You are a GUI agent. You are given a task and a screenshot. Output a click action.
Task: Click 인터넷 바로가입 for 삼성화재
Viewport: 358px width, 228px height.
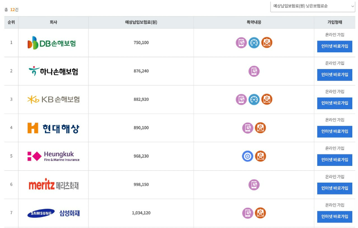click(x=334, y=217)
